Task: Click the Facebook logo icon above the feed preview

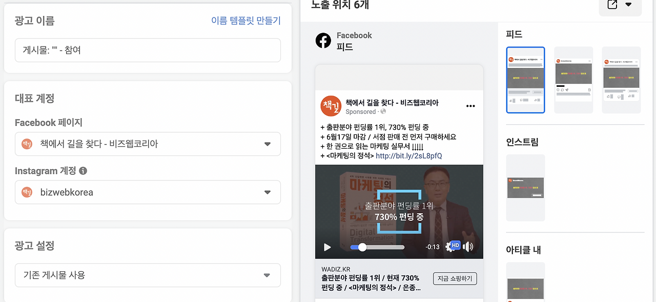Action: click(x=323, y=41)
